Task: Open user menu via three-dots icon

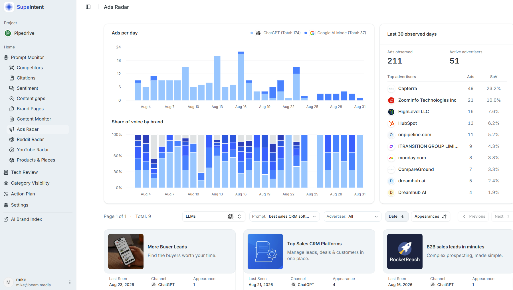Action: point(70,282)
